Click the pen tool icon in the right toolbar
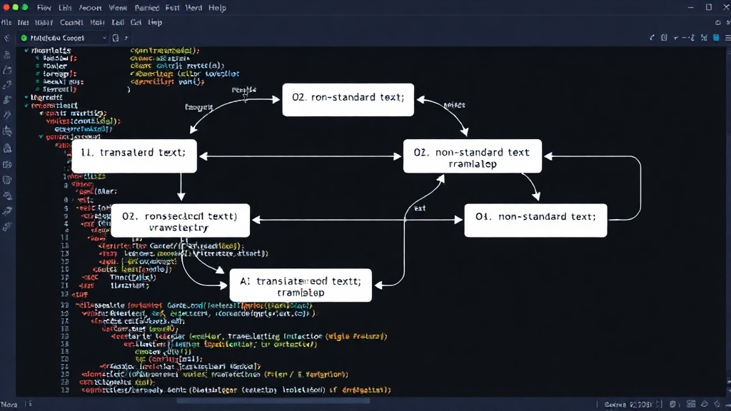 [x=652, y=37]
